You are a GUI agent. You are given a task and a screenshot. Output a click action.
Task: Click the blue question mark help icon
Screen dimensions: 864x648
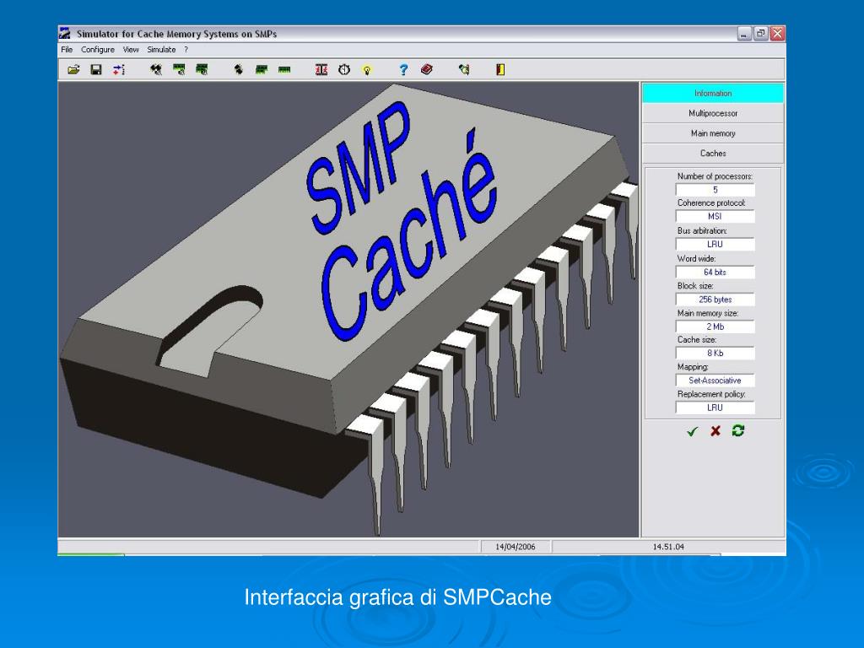[x=403, y=70]
